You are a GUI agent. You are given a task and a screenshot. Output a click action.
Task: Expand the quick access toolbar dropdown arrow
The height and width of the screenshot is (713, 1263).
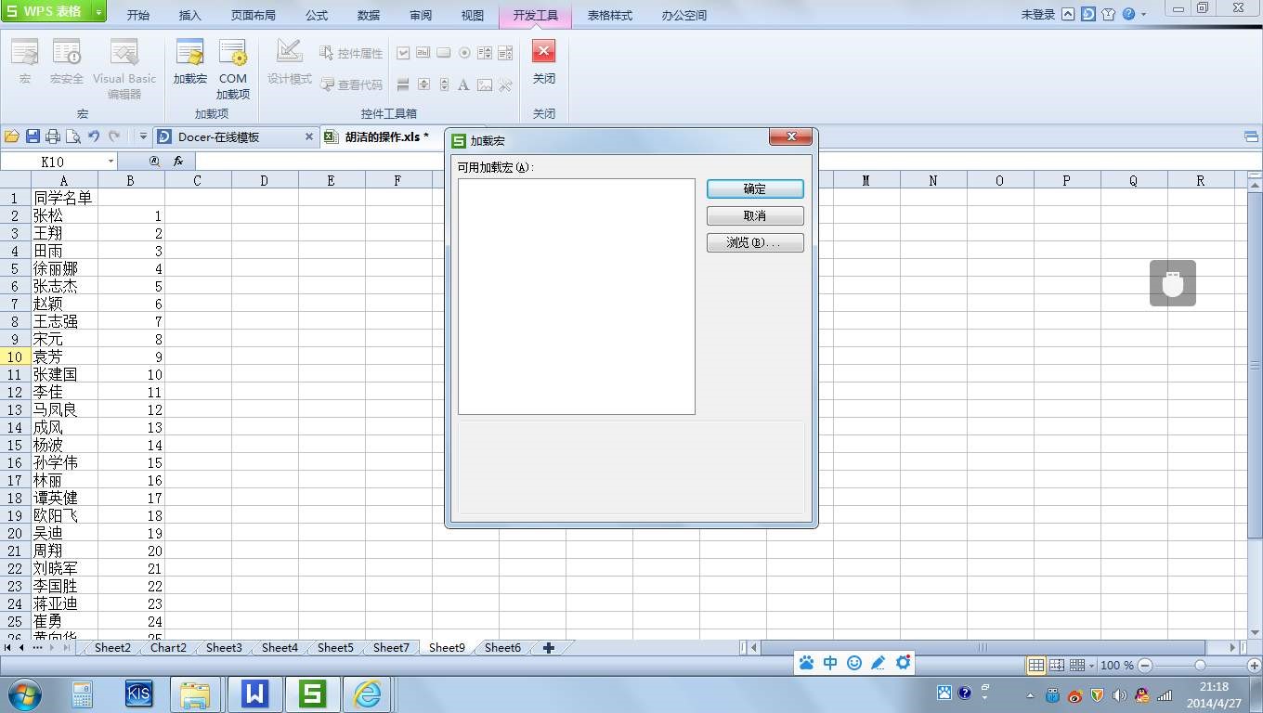click(x=143, y=136)
